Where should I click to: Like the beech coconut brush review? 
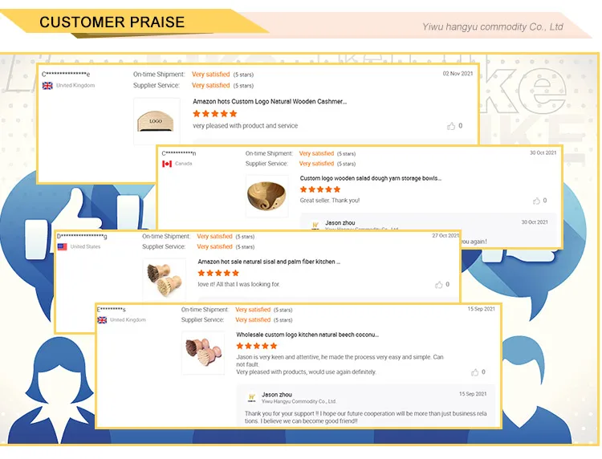point(475,372)
